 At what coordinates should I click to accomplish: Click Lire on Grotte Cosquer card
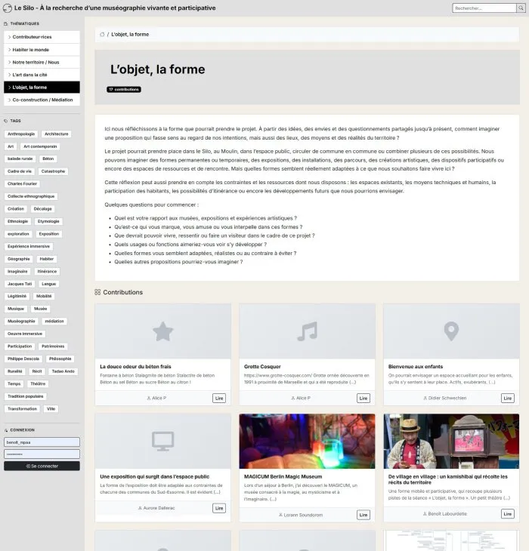click(x=363, y=398)
